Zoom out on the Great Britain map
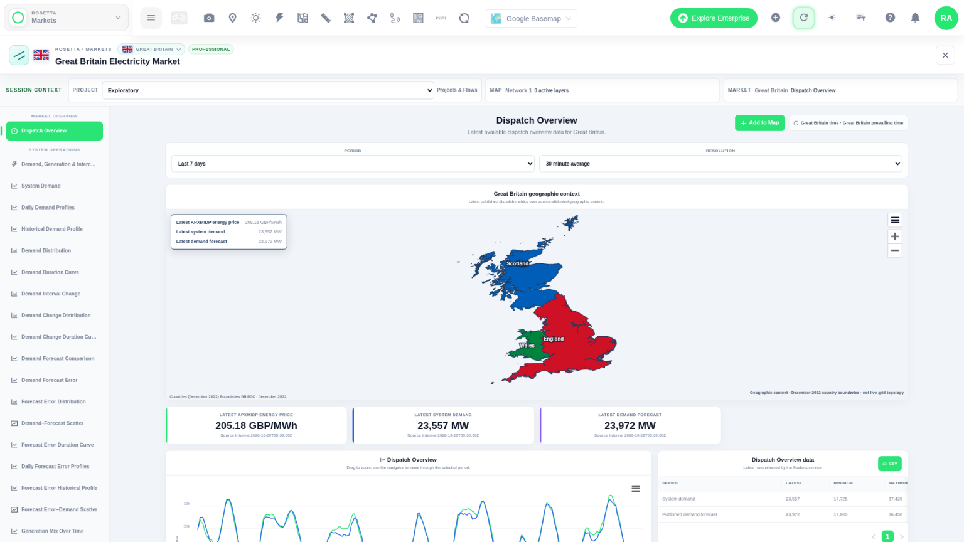This screenshot has width=964, height=542. point(895,250)
